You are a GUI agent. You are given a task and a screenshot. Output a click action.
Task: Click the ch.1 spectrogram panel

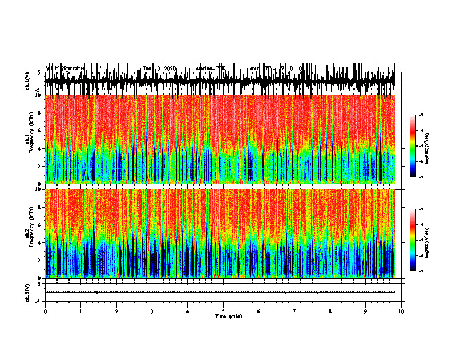click(x=220, y=139)
